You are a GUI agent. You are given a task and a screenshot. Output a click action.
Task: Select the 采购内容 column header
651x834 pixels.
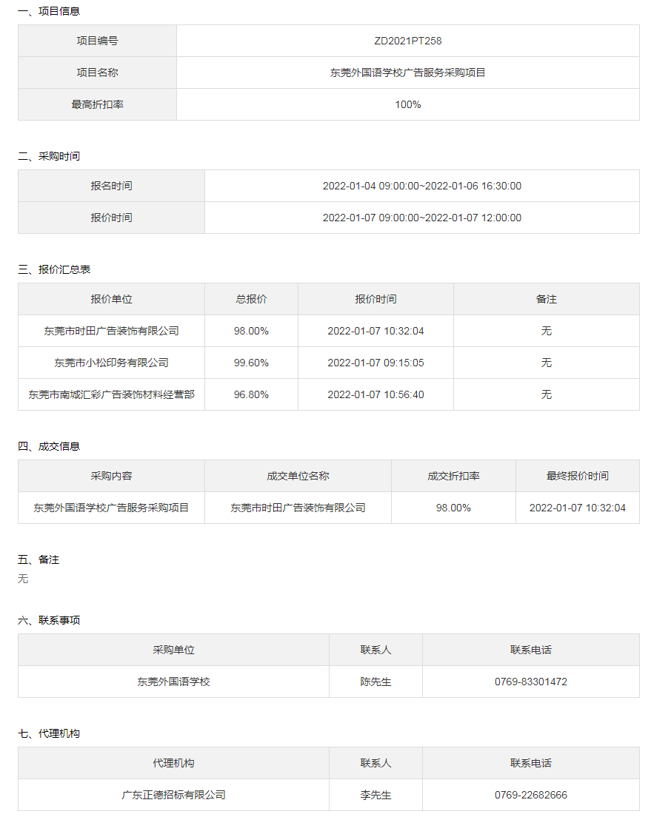[111, 476]
